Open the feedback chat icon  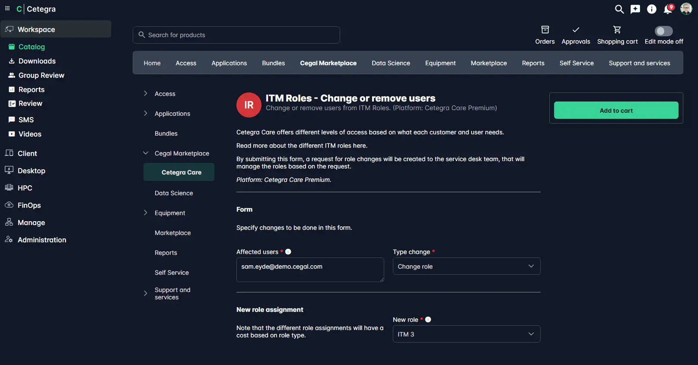point(635,9)
